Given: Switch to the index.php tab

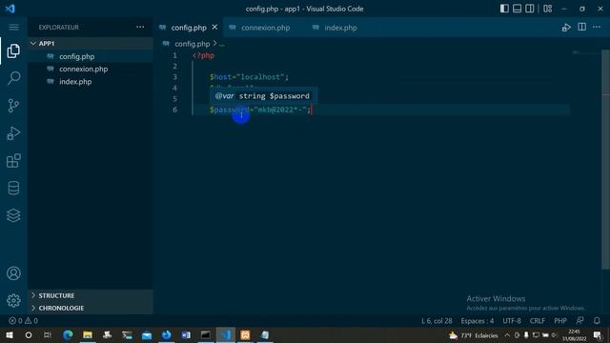Looking at the screenshot, I should (x=340, y=28).
